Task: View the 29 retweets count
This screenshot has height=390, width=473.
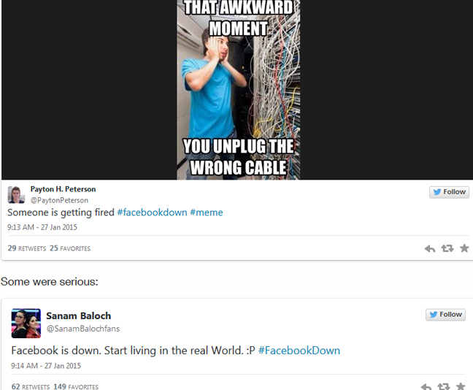Action: tap(27, 248)
